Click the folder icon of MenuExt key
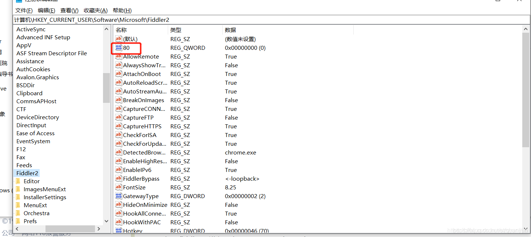 pyautogui.click(x=18, y=205)
